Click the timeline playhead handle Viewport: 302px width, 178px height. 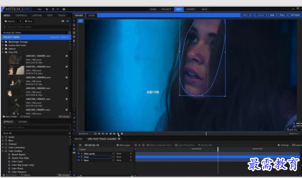click(x=218, y=149)
